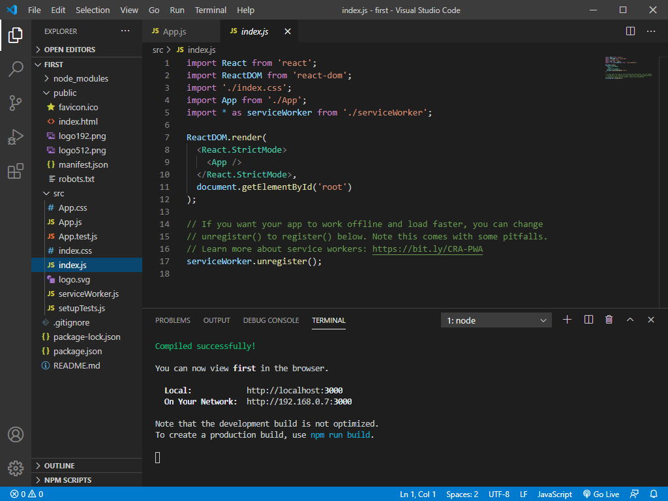
Task: Open the Help menu
Action: (245, 10)
